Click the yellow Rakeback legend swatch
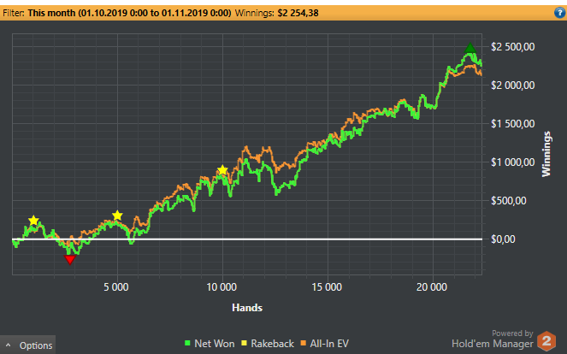 tap(244, 343)
